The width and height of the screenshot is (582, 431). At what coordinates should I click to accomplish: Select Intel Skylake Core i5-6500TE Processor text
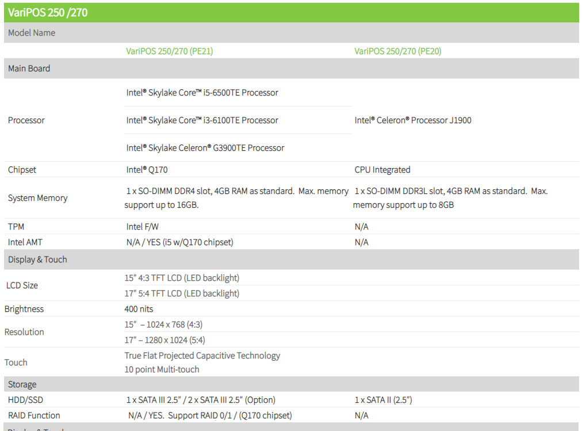(x=202, y=93)
